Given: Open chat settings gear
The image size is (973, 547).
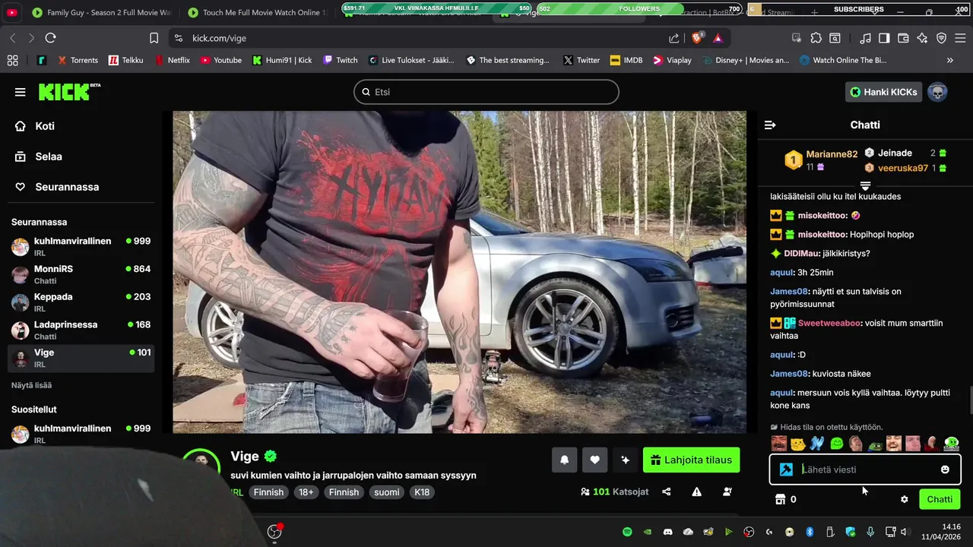Looking at the screenshot, I should tap(905, 499).
